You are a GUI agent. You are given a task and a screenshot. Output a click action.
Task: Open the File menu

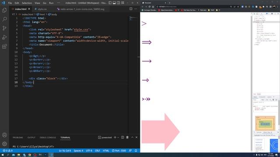click(10, 3)
